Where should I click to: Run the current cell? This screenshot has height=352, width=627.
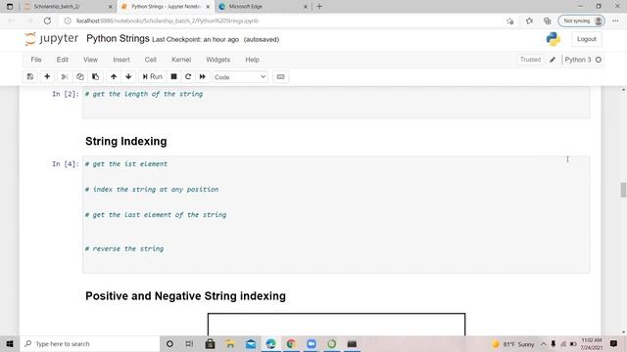[x=153, y=76]
